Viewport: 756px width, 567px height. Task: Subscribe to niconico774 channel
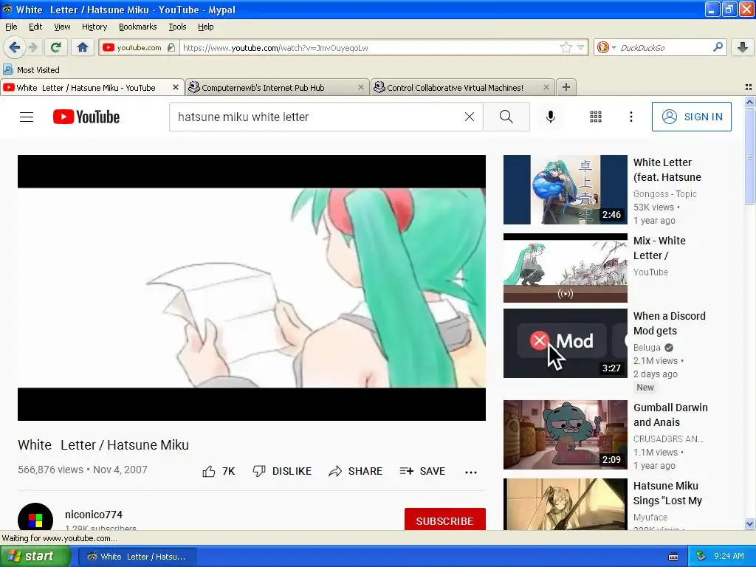tap(444, 519)
